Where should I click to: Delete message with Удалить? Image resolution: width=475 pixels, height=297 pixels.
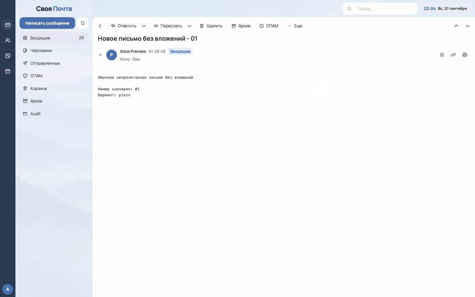tap(211, 26)
